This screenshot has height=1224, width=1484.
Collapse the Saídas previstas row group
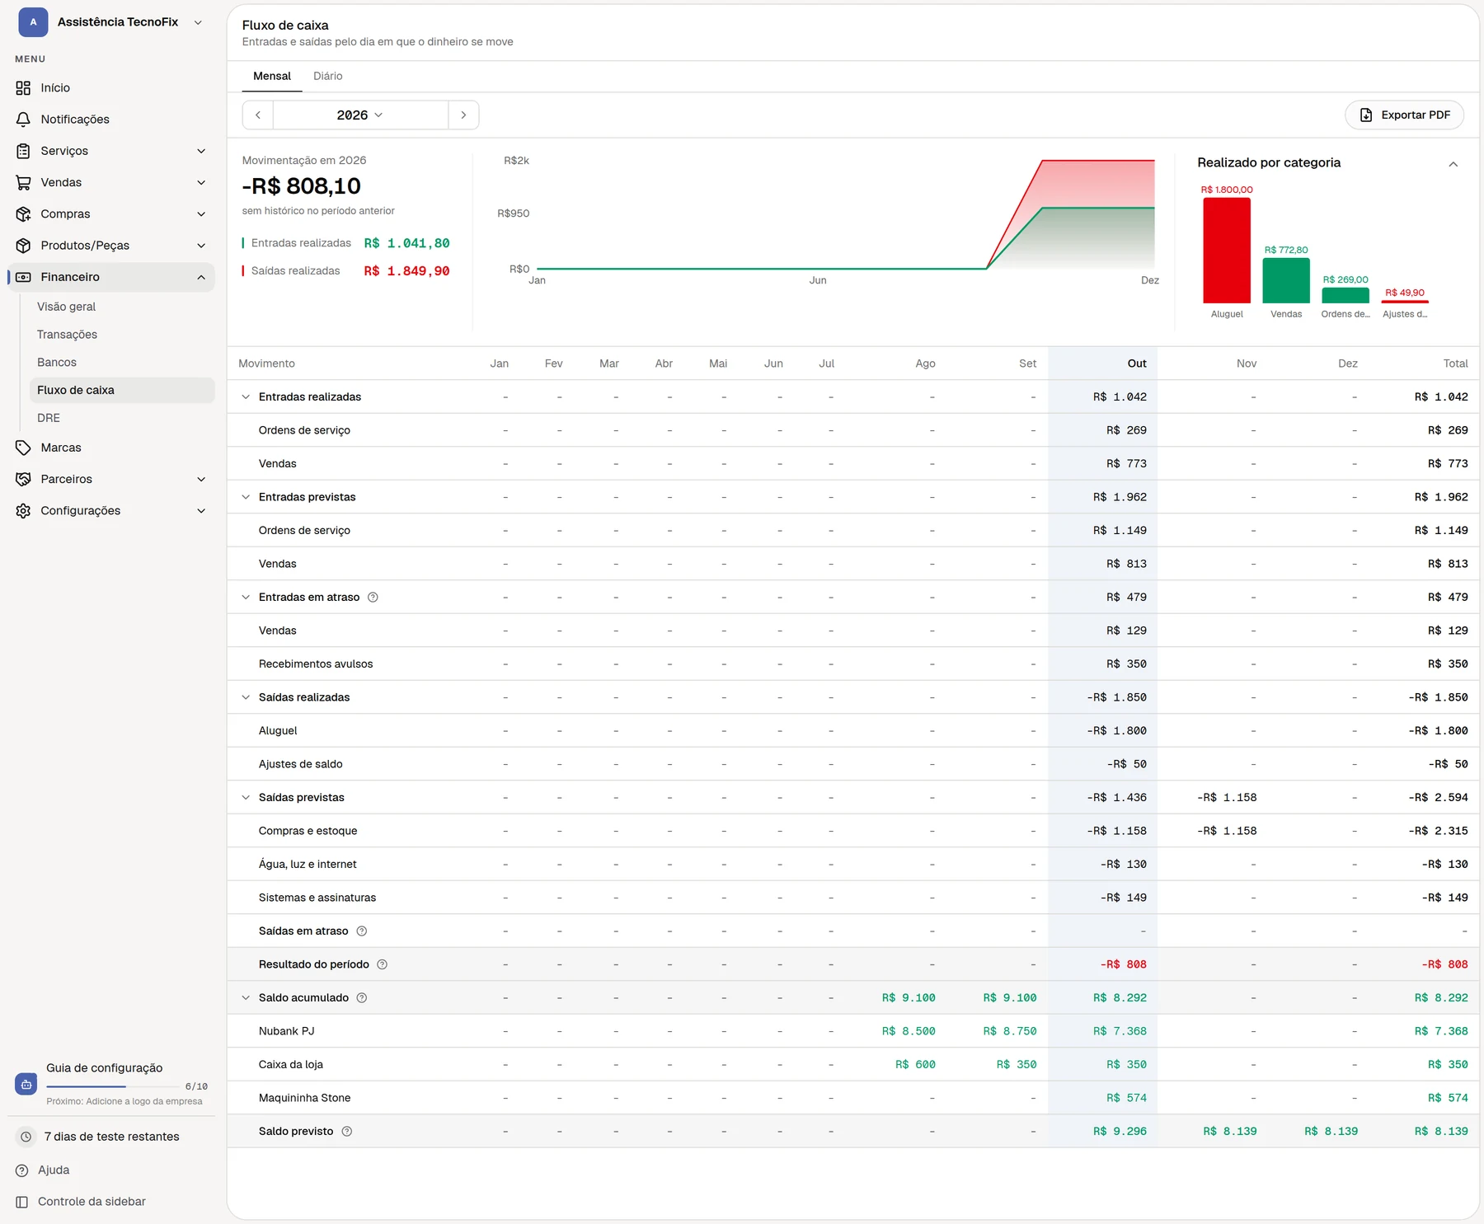pyautogui.click(x=246, y=798)
